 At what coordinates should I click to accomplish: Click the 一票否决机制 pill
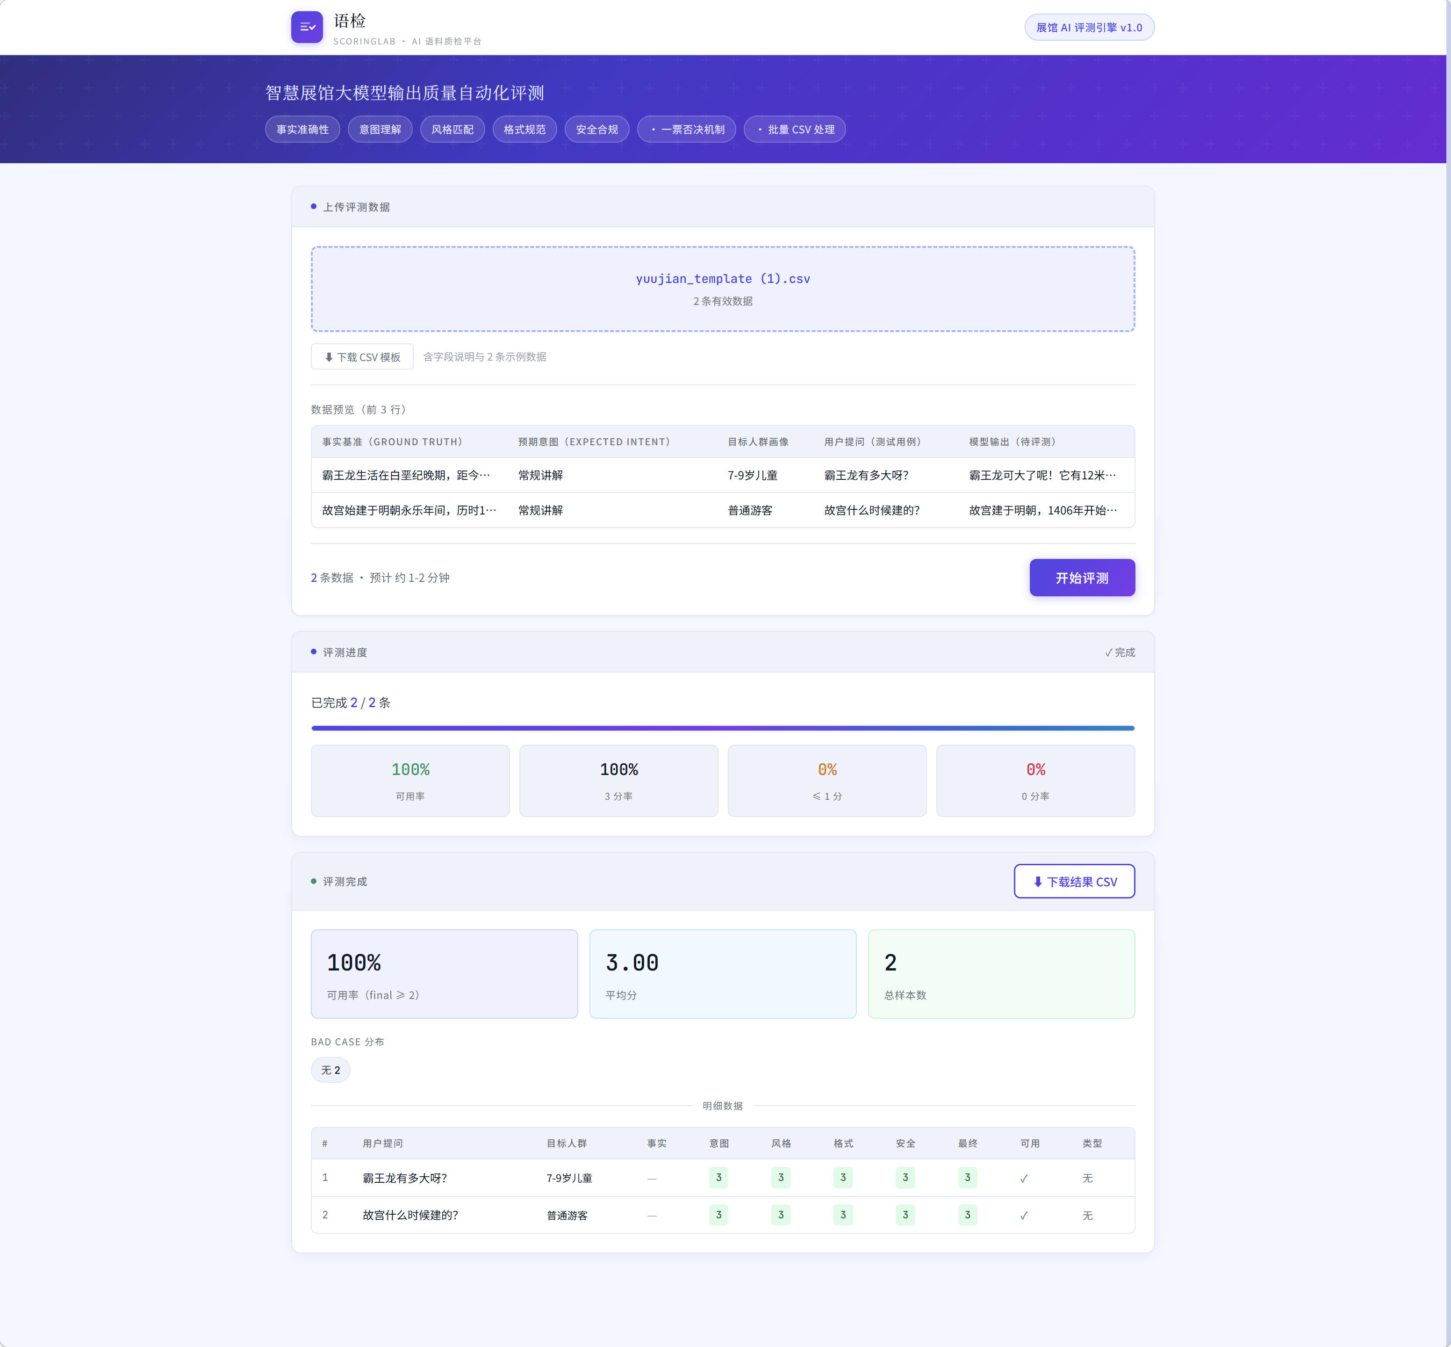(x=686, y=129)
